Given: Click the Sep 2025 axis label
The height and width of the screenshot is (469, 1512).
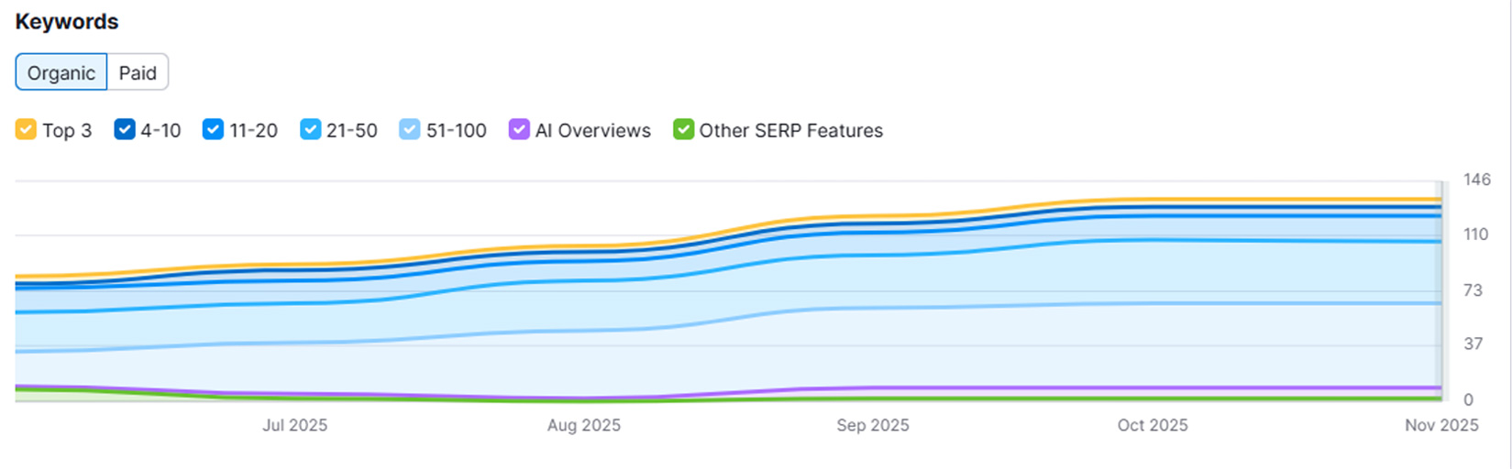Looking at the screenshot, I should click(873, 425).
